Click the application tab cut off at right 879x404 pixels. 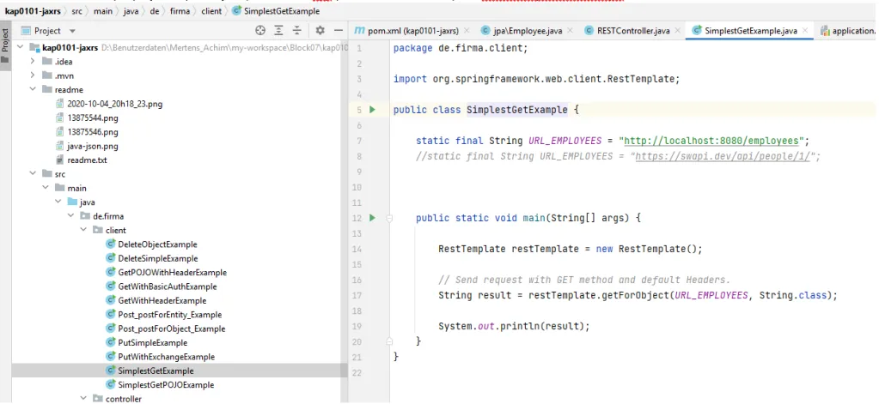[849, 31]
